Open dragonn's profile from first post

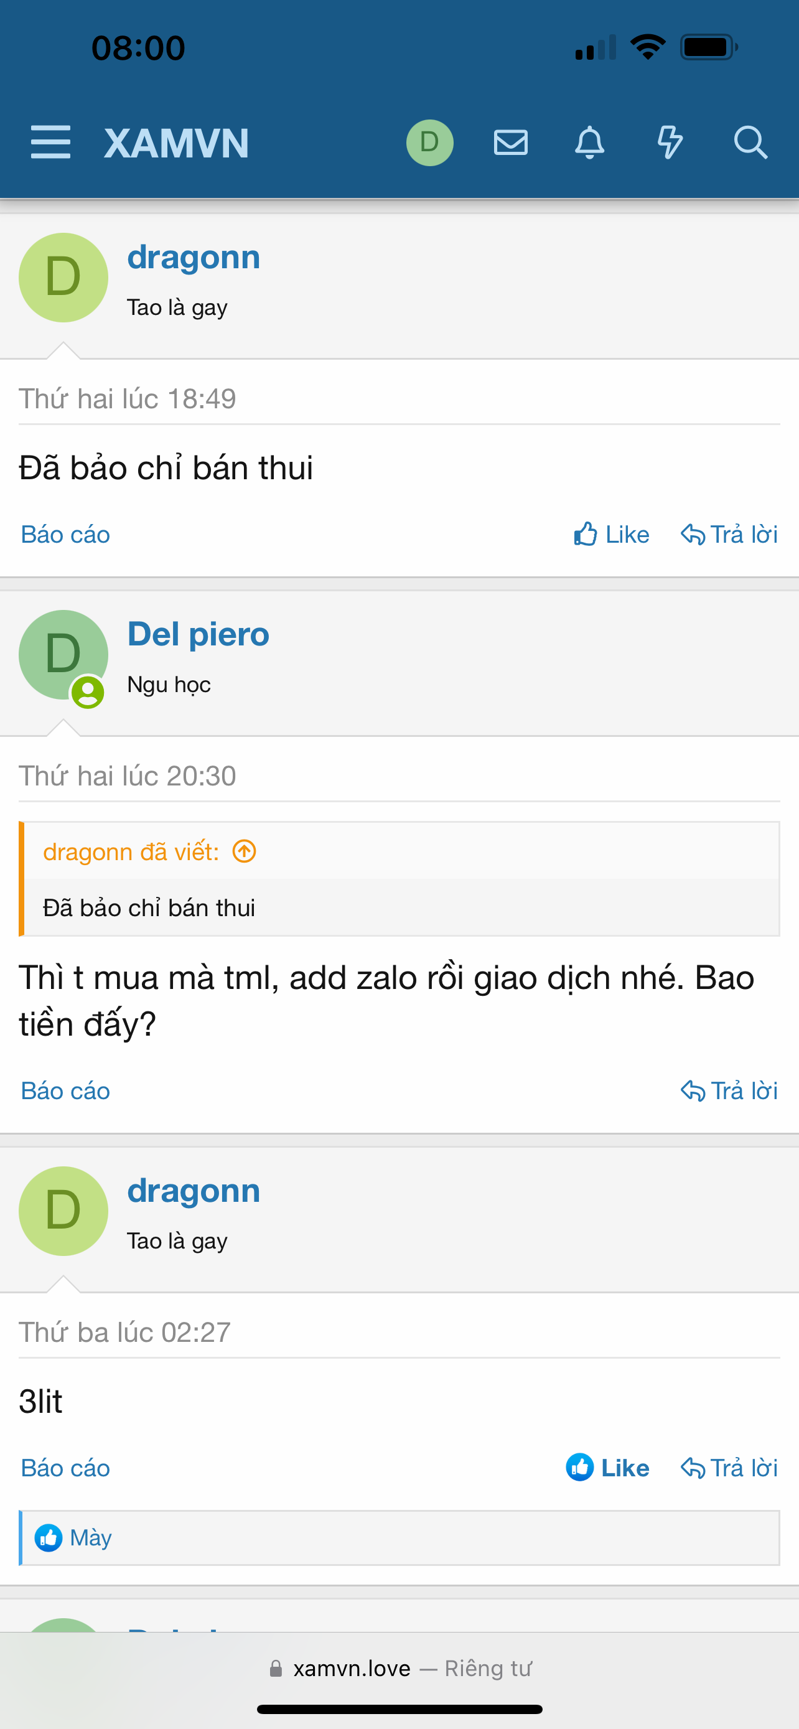[x=193, y=258]
